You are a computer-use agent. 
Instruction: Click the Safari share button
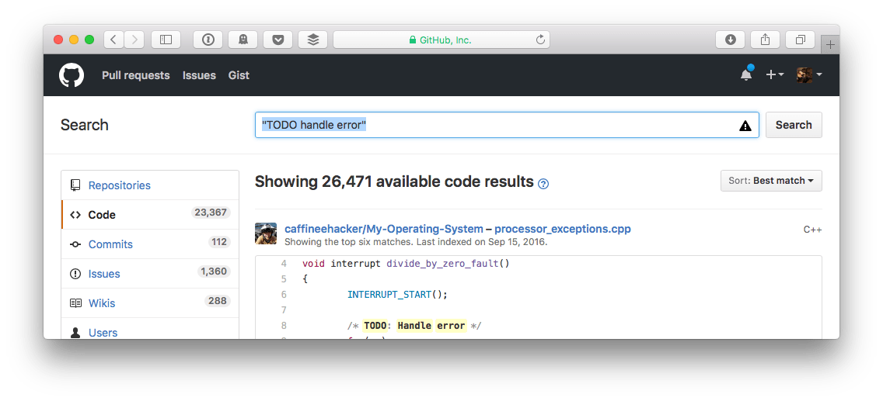tap(766, 40)
